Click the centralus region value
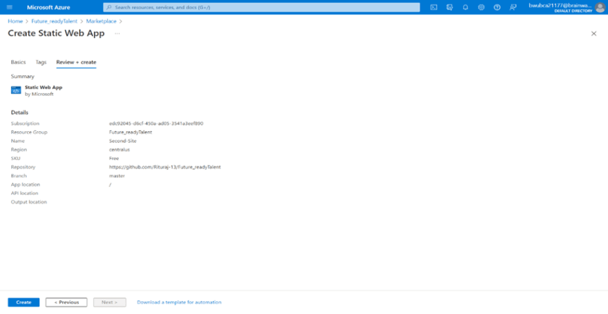The height and width of the screenshot is (314, 608). coord(120,150)
